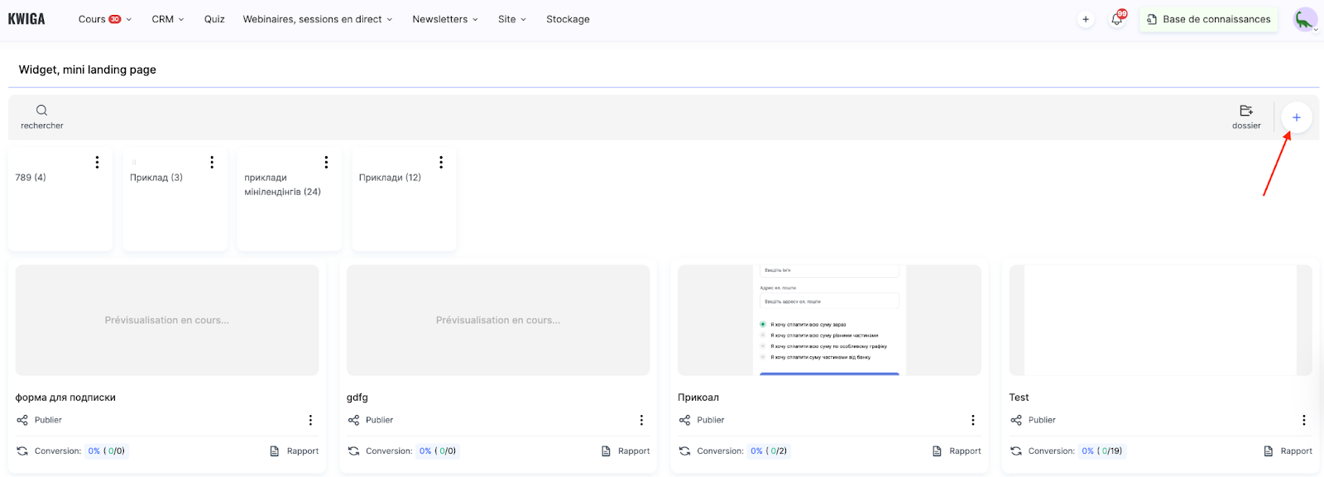Image resolution: width=1324 pixels, height=477 pixels.
Task: Open user avatar profile menu
Action: [1305, 19]
